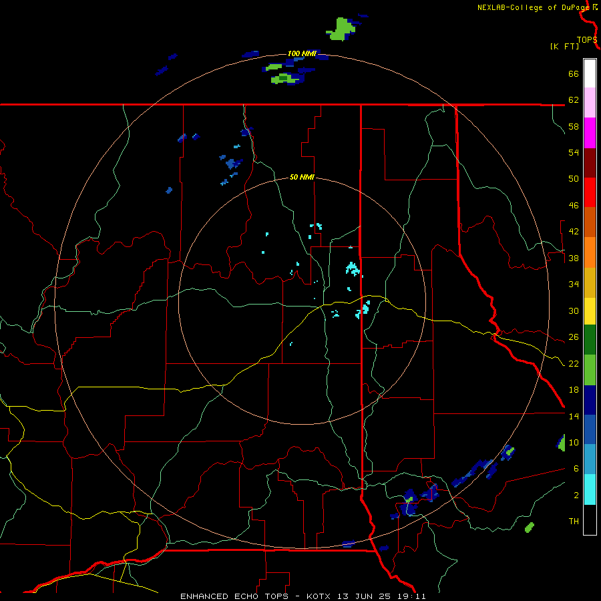Select the TOPS legend title
The image size is (601, 601).
click(x=587, y=40)
